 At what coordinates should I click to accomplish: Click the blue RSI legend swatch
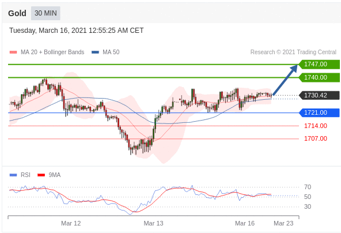pyautogui.click(x=13, y=175)
